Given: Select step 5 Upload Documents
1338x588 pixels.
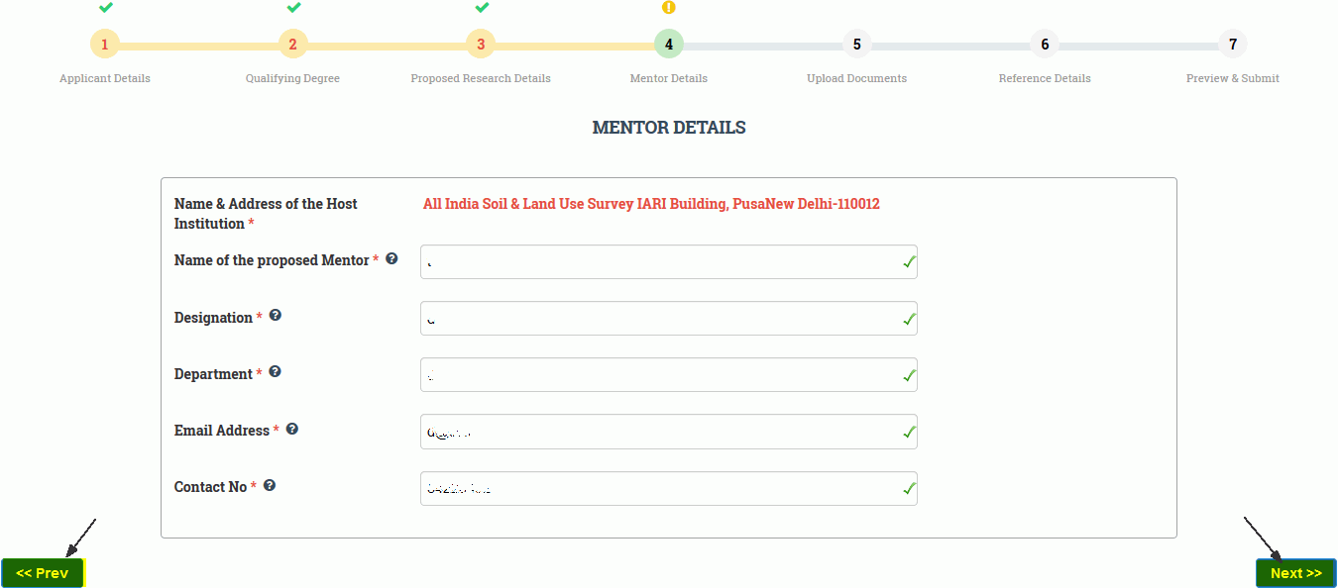Looking at the screenshot, I should (857, 45).
